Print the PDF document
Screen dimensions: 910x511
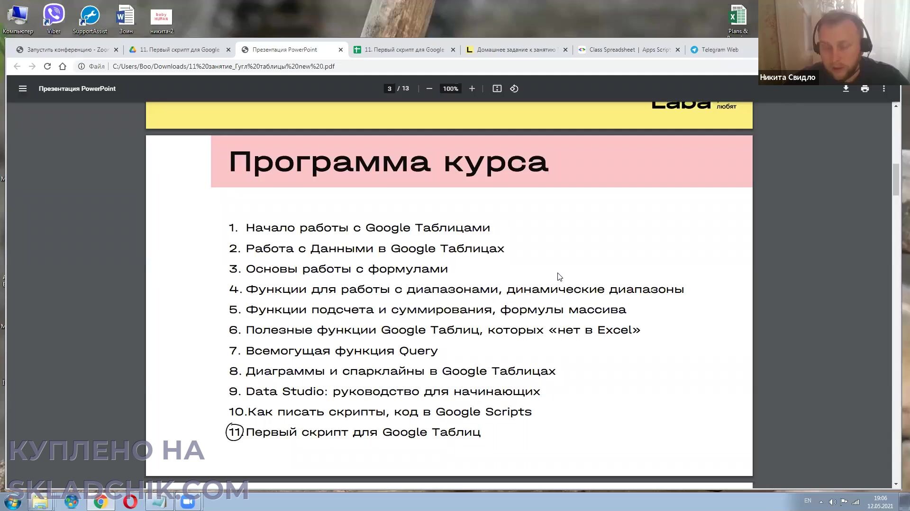click(x=865, y=88)
